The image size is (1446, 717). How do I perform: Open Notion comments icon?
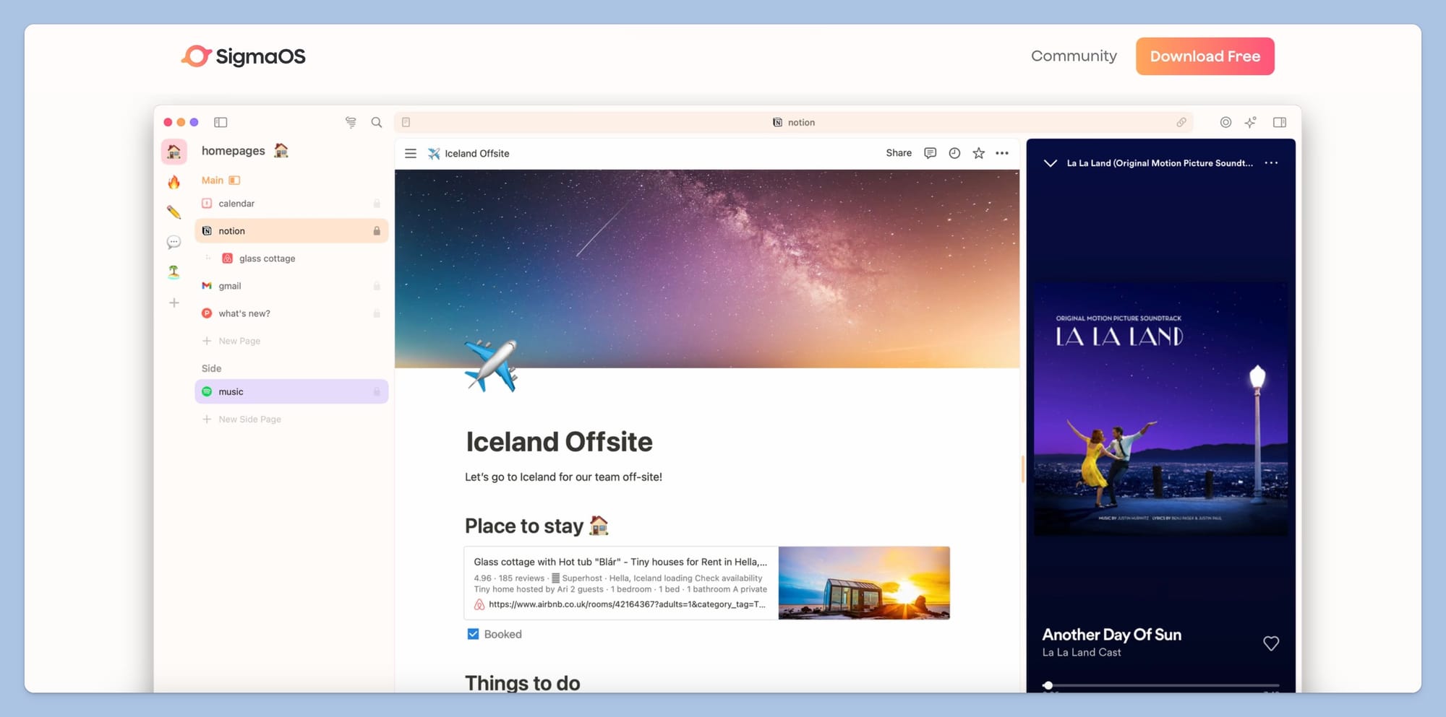(x=931, y=153)
